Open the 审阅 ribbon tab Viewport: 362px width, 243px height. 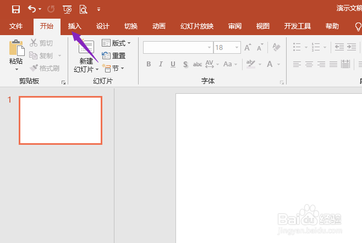pyautogui.click(x=235, y=26)
